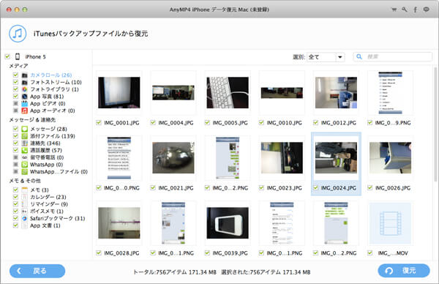Screen dimensions: 439x284
Task: Click the 戻る back button
Action: 37,271
